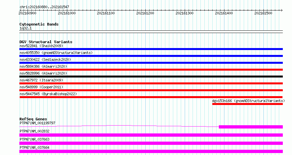Click ruler position 202160900
Image resolution: width=292 pixels, height=155 pixels.
click(x=27, y=13)
